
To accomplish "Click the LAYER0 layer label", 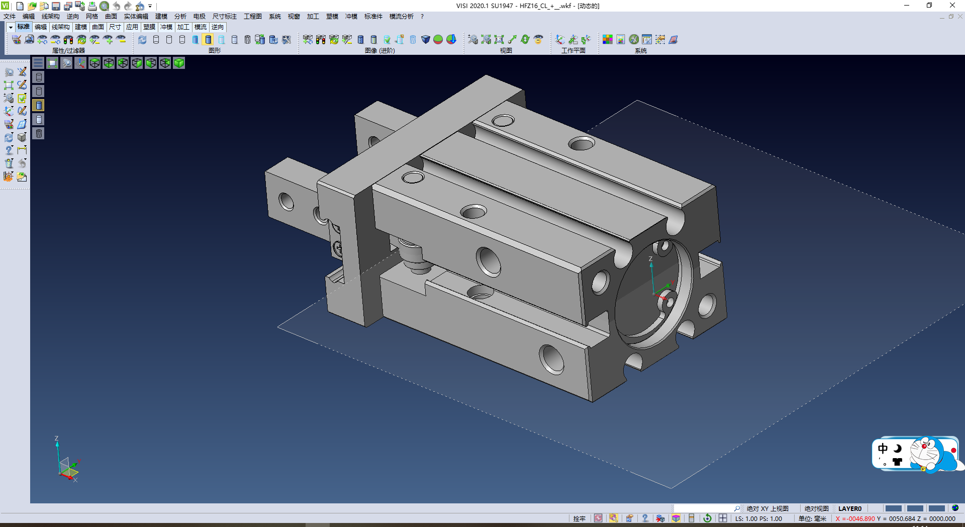I will point(849,508).
